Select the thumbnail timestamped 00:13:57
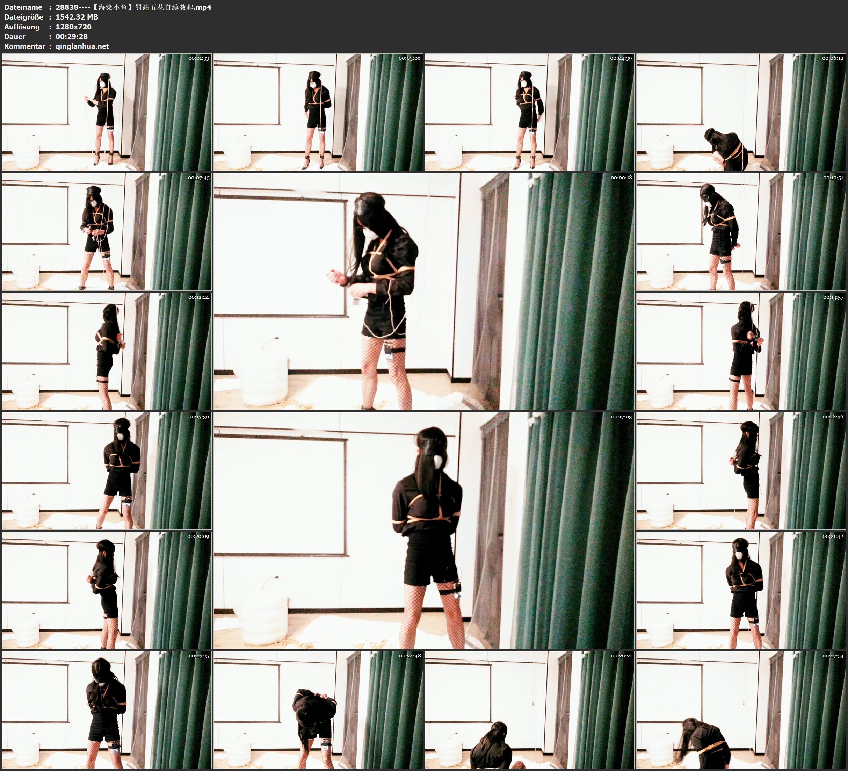Screen dimensions: 848x771 (741, 351)
